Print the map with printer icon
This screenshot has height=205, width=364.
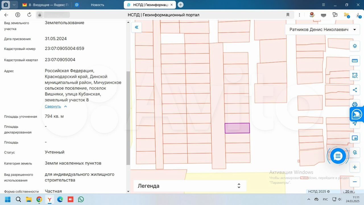(x=355, y=104)
